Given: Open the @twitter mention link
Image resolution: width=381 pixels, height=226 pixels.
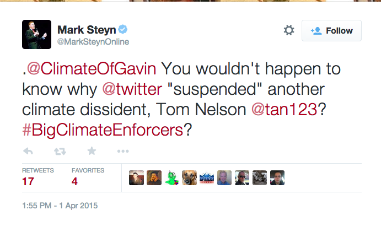Looking at the screenshot, I should (132, 89).
